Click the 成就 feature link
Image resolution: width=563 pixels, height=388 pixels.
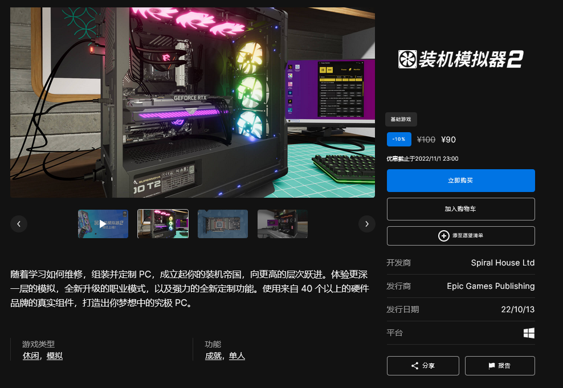pos(213,356)
